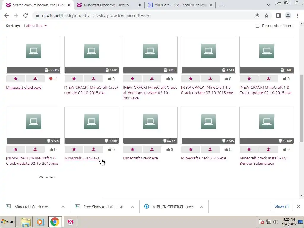Download the MineCraft 1.9 Crack file
Viewport: 304px width, 228px height.
(210, 79)
